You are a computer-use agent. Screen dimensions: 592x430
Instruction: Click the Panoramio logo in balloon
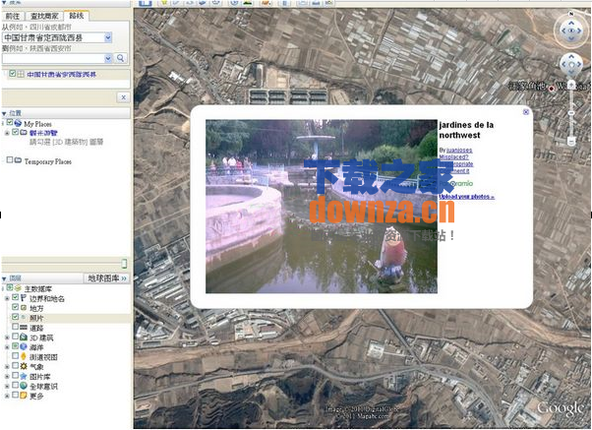coord(456,183)
